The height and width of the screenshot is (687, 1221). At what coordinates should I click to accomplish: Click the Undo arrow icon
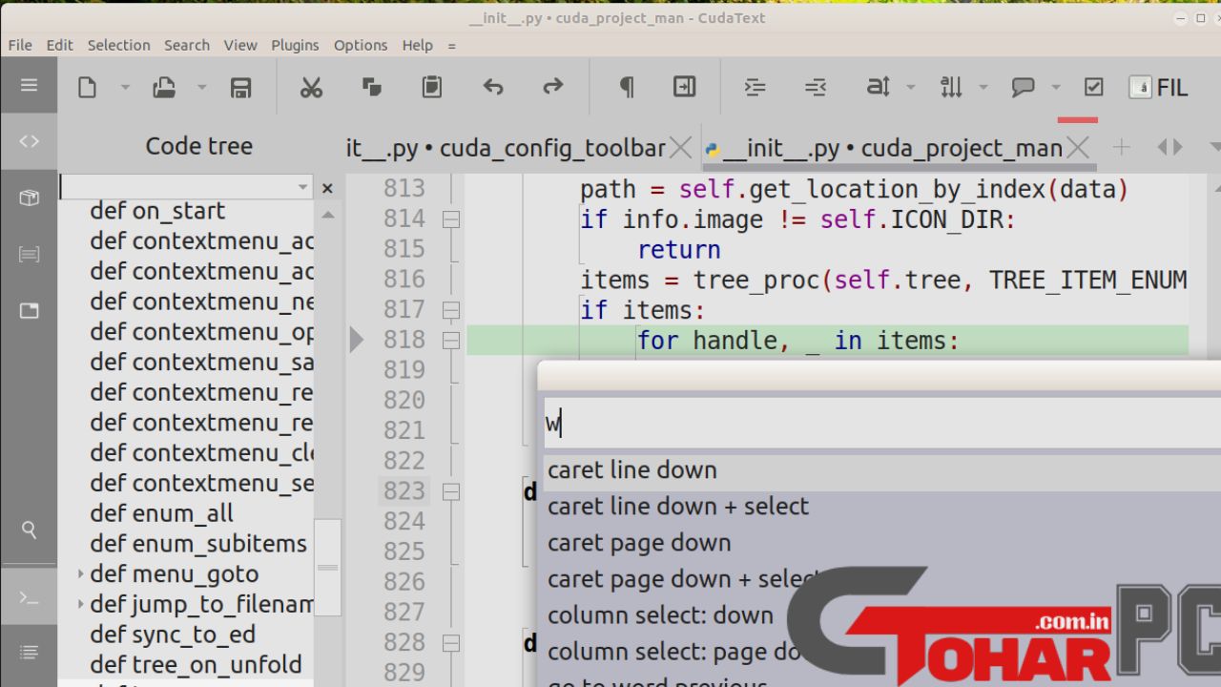coord(492,88)
